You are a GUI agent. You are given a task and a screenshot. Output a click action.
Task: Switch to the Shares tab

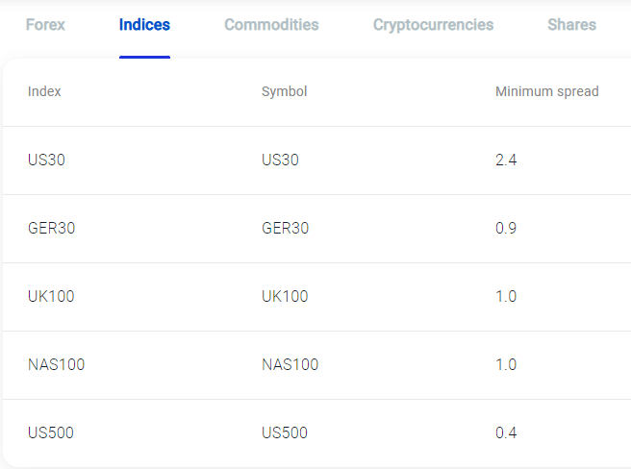pyautogui.click(x=571, y=25)
